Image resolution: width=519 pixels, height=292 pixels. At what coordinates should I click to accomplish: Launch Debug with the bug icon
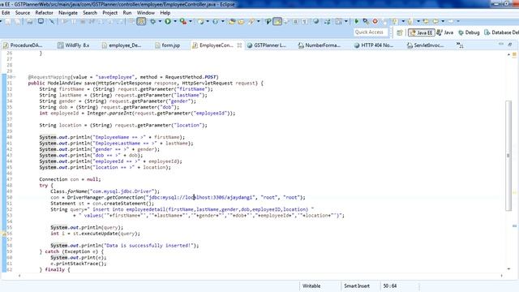click(152, 22)
